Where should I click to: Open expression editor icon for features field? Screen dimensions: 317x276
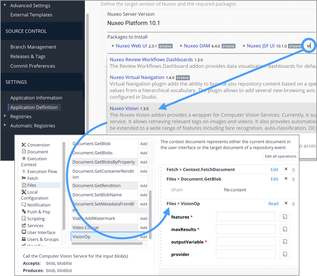coord(285,217)
